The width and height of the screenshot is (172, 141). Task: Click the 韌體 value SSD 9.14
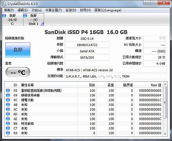pos(87,39)
